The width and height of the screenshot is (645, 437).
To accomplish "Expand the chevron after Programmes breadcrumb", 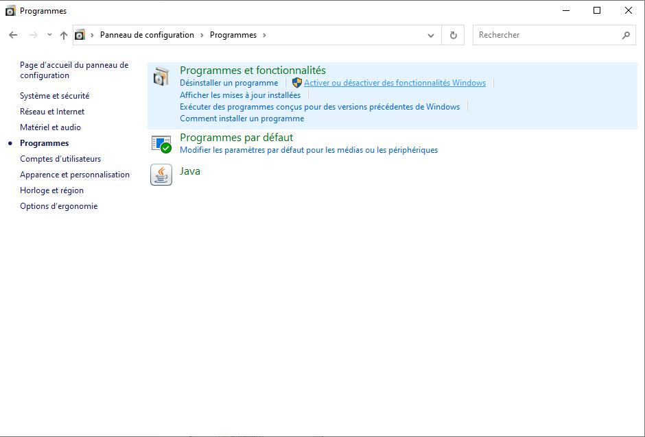I will pos(264,35).
